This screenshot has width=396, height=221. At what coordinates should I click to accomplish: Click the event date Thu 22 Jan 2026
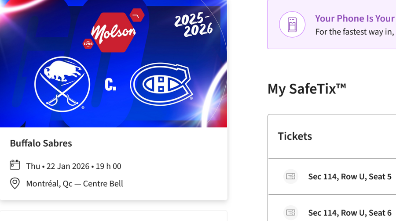pos(73,166)
